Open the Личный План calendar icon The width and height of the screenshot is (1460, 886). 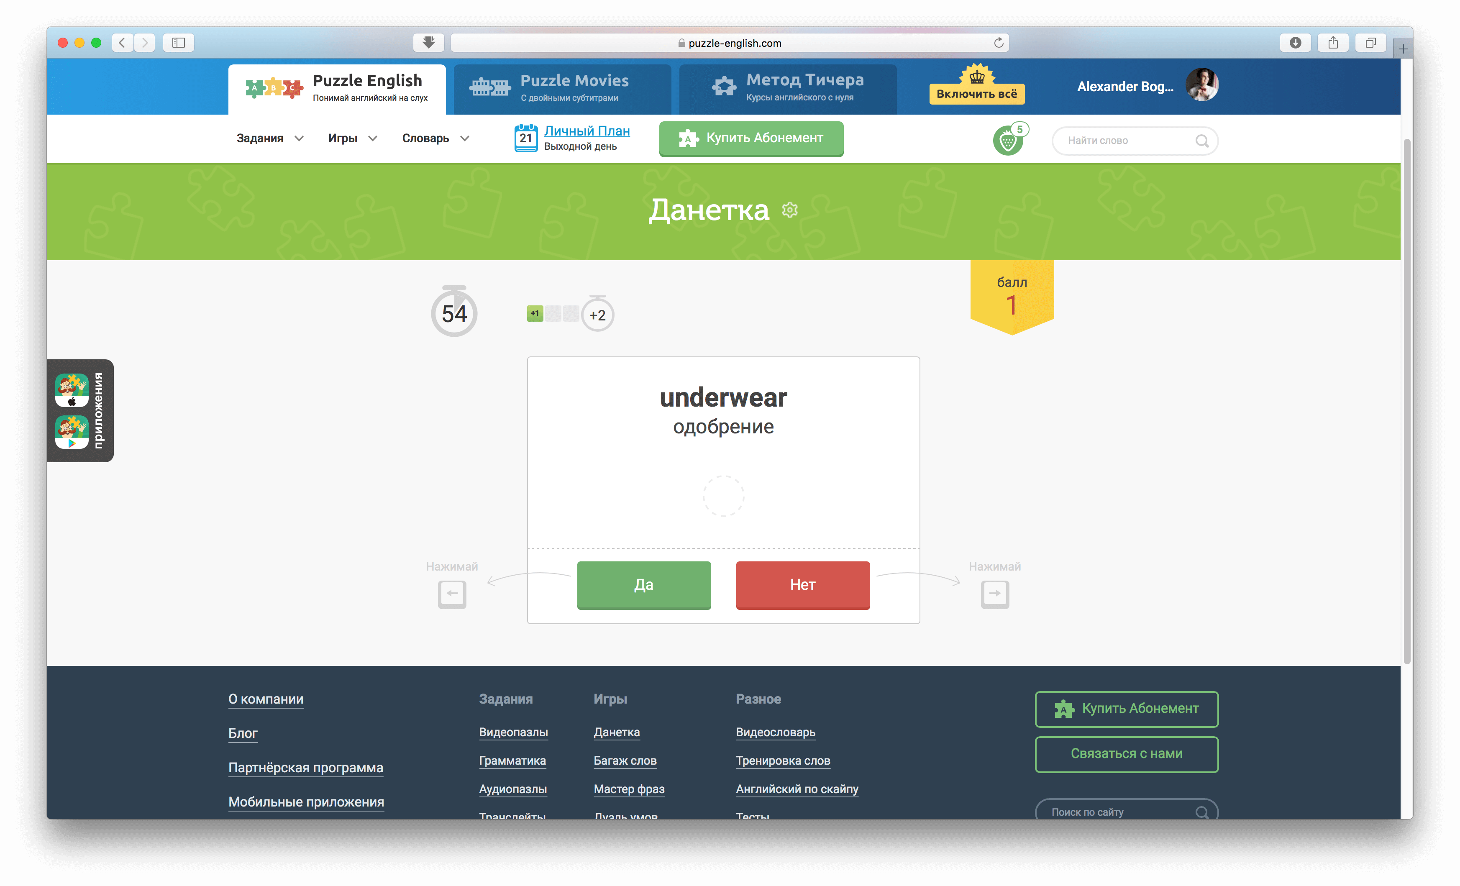click(525, 138)
